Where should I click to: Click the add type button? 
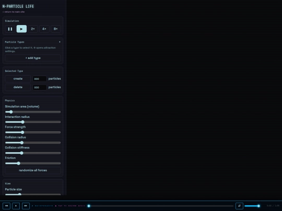coord(33,58)
